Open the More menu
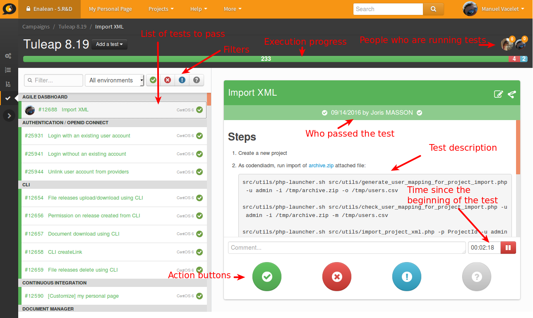The height and width of the screenshot is (318, 533). [233, 9]
